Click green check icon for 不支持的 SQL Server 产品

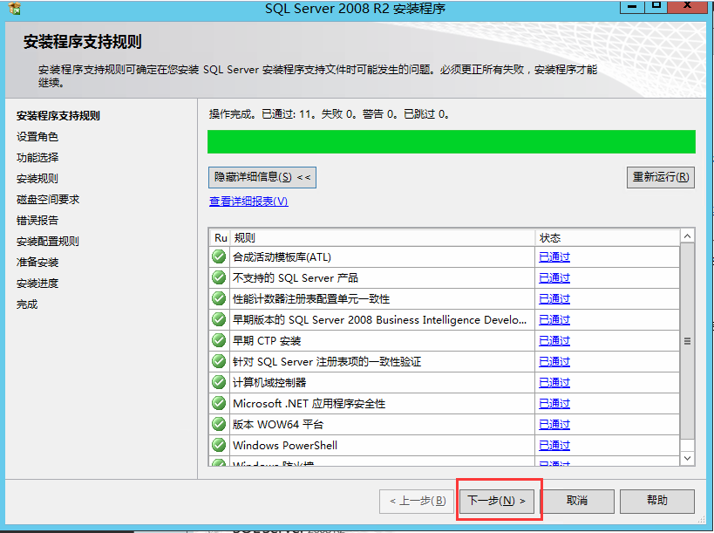[x=219, y=278]
